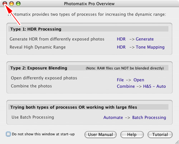Enable 'Do not show this window at start-up'
This screenshot has height=144, width=179.
(x=8, y=134)
